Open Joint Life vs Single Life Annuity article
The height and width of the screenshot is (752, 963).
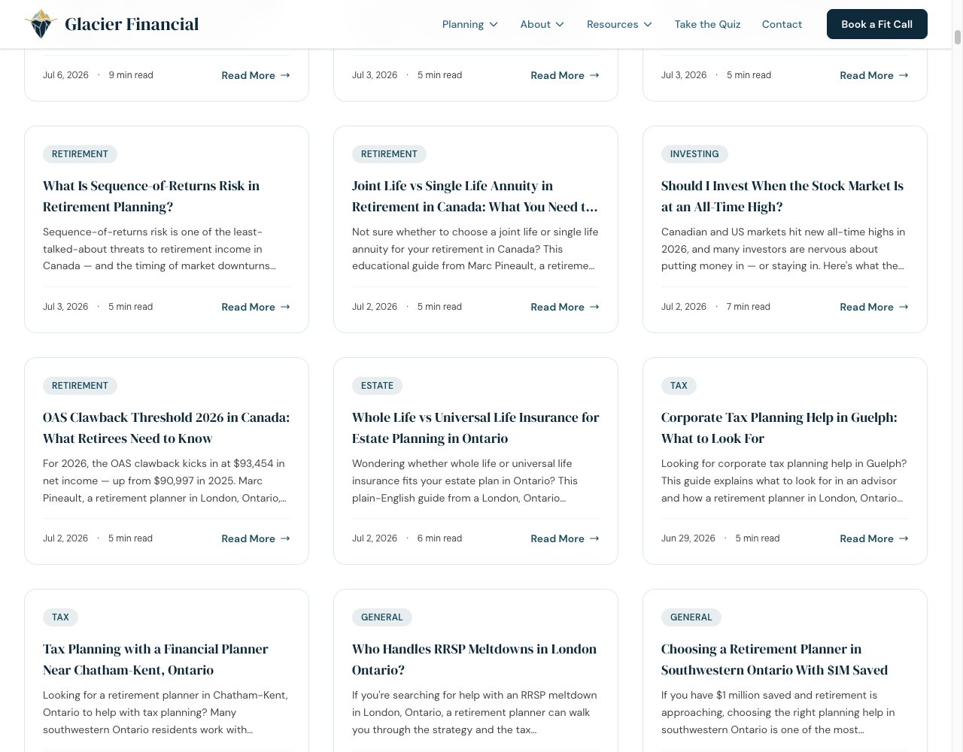coord(475,196)
